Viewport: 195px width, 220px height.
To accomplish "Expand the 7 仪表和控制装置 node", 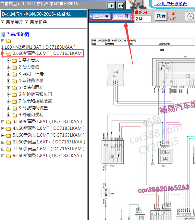I will (8, 101).
